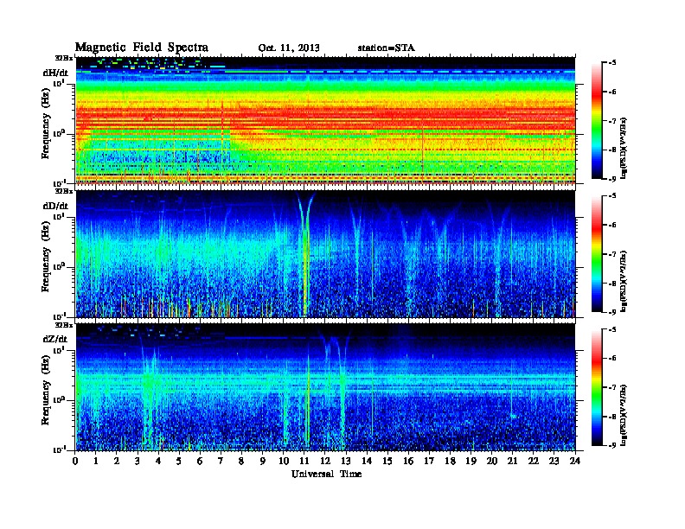Click the dZ/dt panel color scale bar

597,387
